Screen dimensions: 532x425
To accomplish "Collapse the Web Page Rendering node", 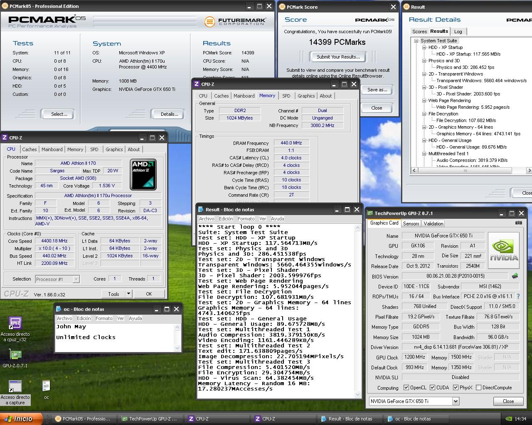I will (x=424, y=100).
